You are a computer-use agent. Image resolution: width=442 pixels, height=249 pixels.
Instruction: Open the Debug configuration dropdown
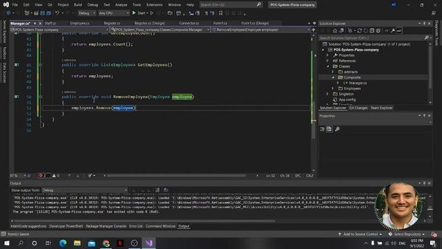point(86,13)
